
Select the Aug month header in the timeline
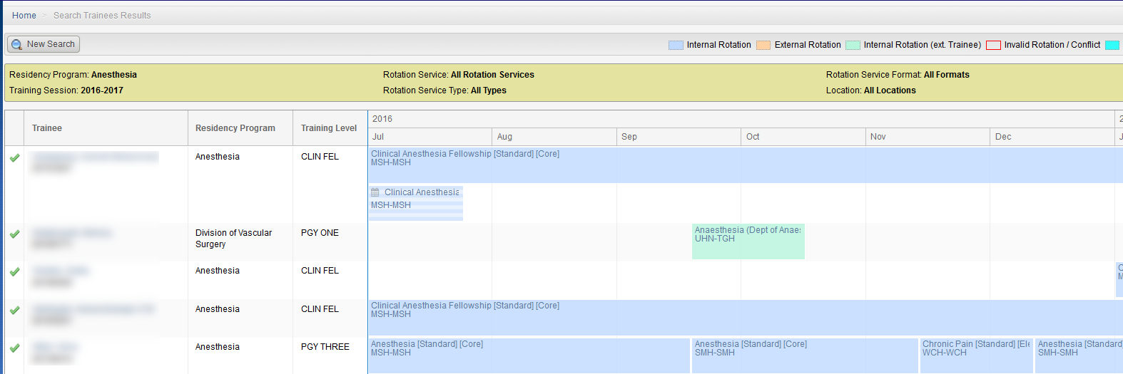504,137
